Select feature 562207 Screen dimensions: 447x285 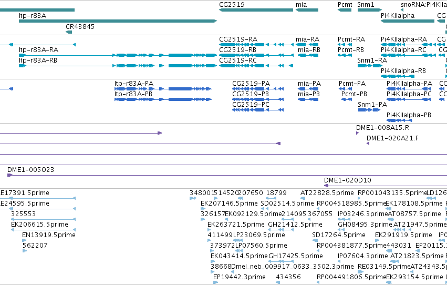click(25, 251)
